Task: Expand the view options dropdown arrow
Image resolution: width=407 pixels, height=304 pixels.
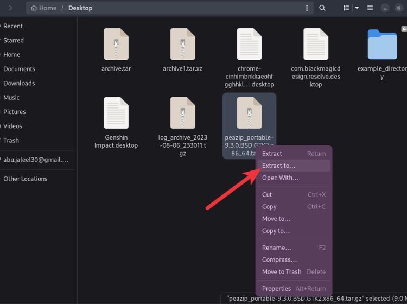Action: coord(357,8)
